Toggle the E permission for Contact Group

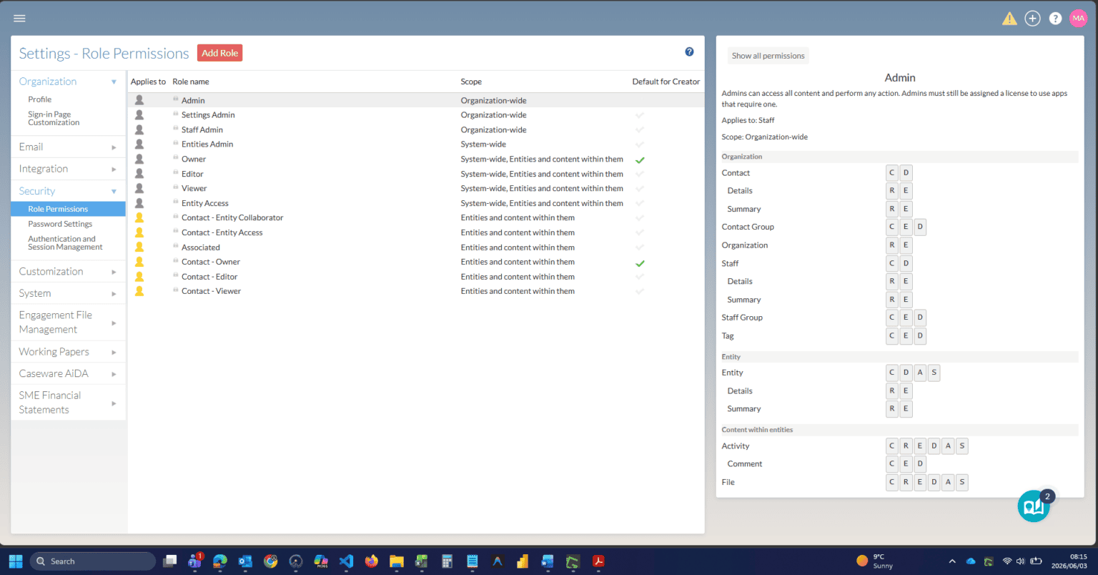906,227
